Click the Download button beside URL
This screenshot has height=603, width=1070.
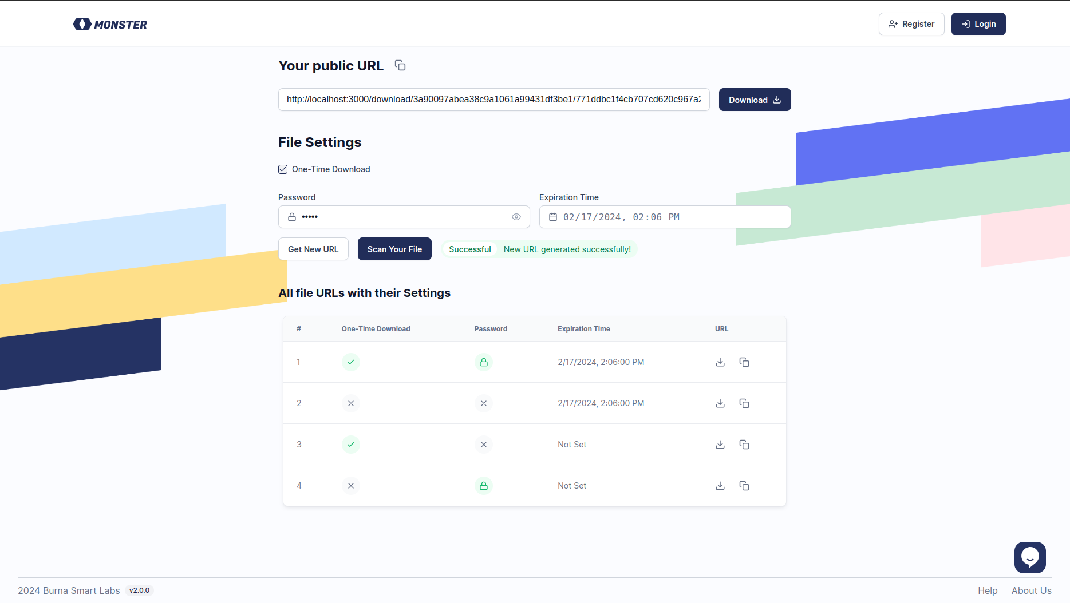pyautogui.click(x=755, y=100)
